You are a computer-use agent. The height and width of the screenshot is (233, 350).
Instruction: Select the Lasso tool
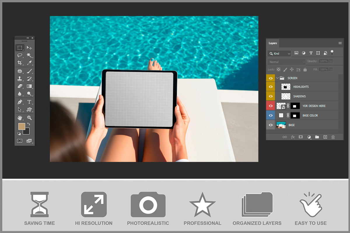click(20, 55)
